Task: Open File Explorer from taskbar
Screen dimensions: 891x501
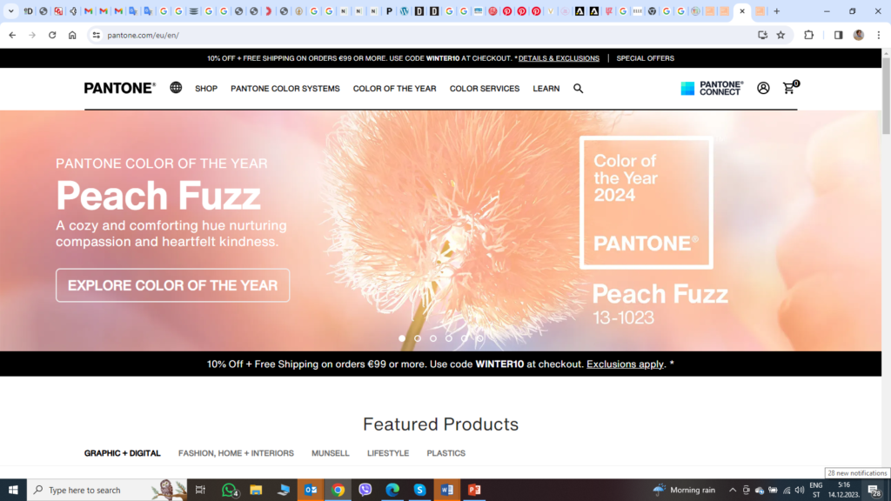Action: tap(257, 490)
